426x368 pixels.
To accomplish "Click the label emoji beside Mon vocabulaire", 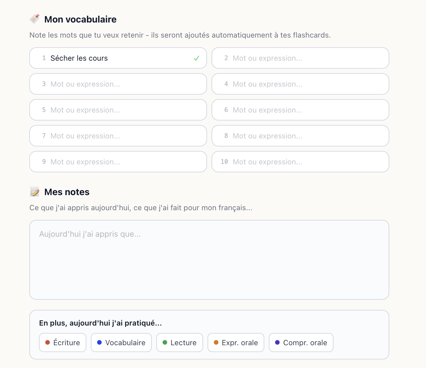I will click(35, 19).
